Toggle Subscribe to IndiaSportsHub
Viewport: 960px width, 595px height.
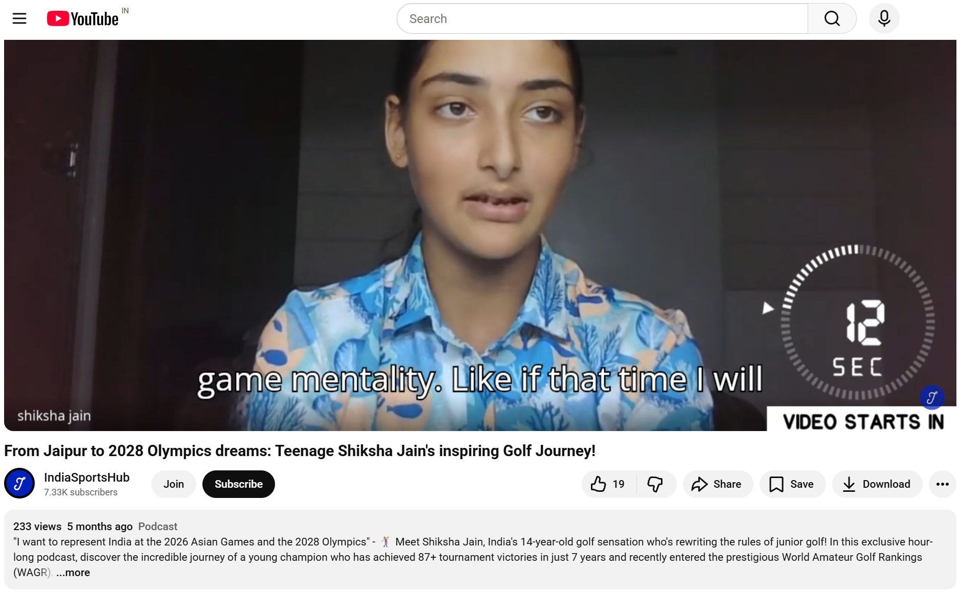[238, 484]
